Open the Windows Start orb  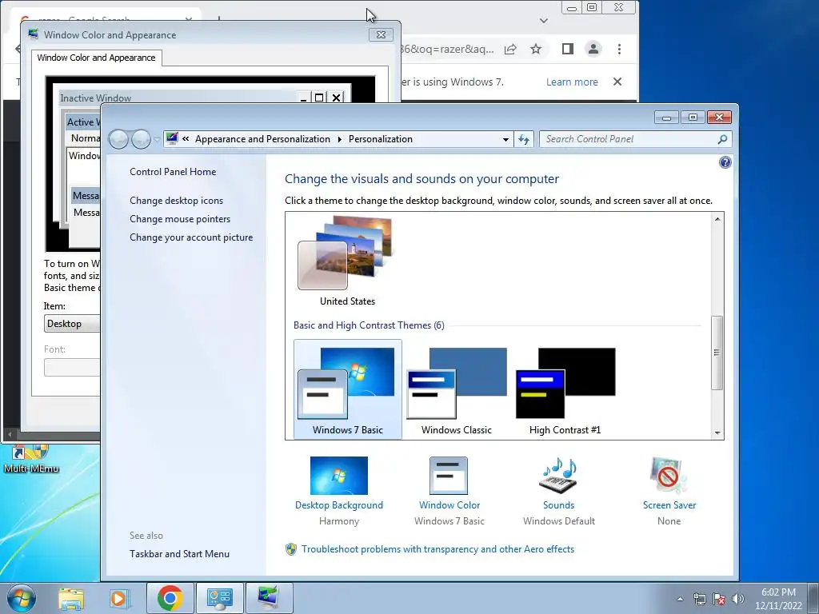tap(22, 598)
